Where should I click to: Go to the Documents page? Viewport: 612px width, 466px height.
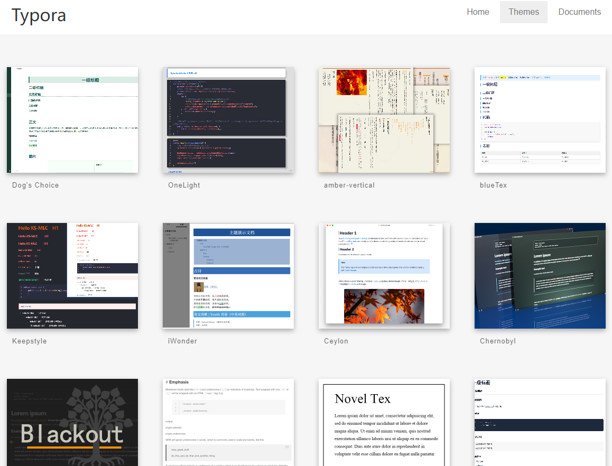pyautogui.click(x=579, y=12)
